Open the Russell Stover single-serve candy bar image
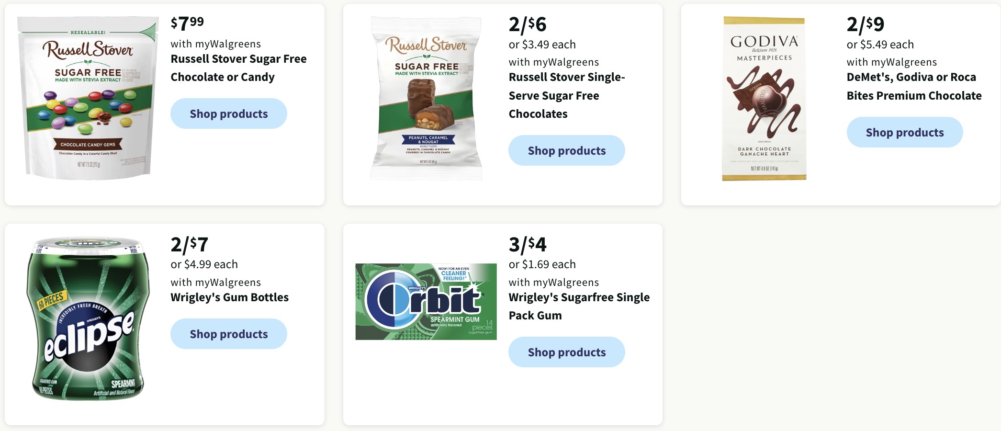 tap(426, 98)
